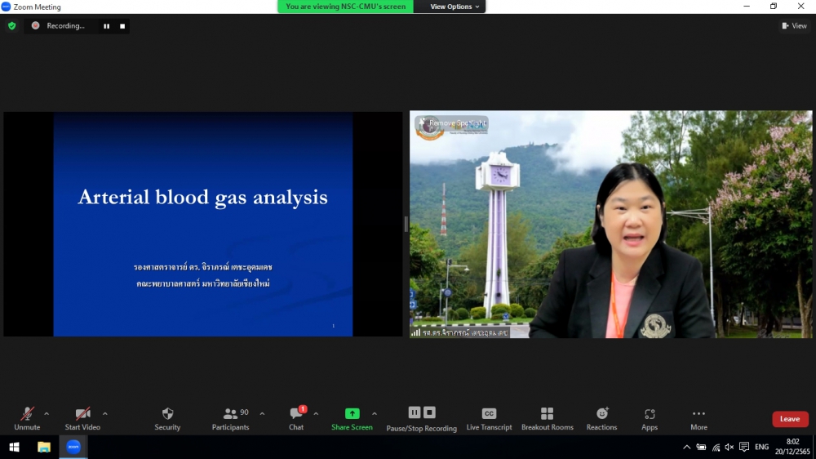Viewport: 816px width, 459px height.
Task: Open the Participants panel
Action: click(230, 418)
